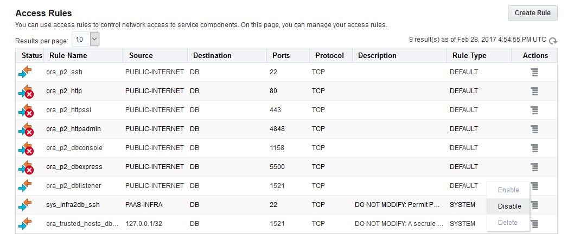Screen dimensions: 574x240
Task: Choose Enable in the actions menu
Action: pyautogui.click(x=508, y=190)
